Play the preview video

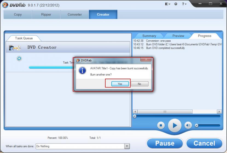tap(175, 126)
